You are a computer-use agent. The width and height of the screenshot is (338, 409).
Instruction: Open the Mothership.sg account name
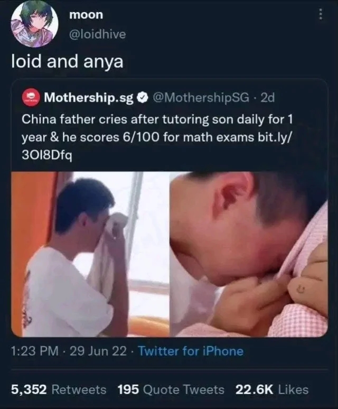pyautogui.click(x=89, y=98)
